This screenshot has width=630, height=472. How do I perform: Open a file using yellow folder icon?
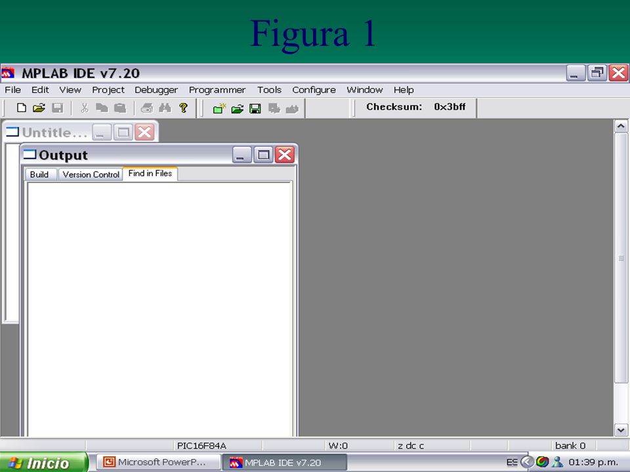click(39, 108)
